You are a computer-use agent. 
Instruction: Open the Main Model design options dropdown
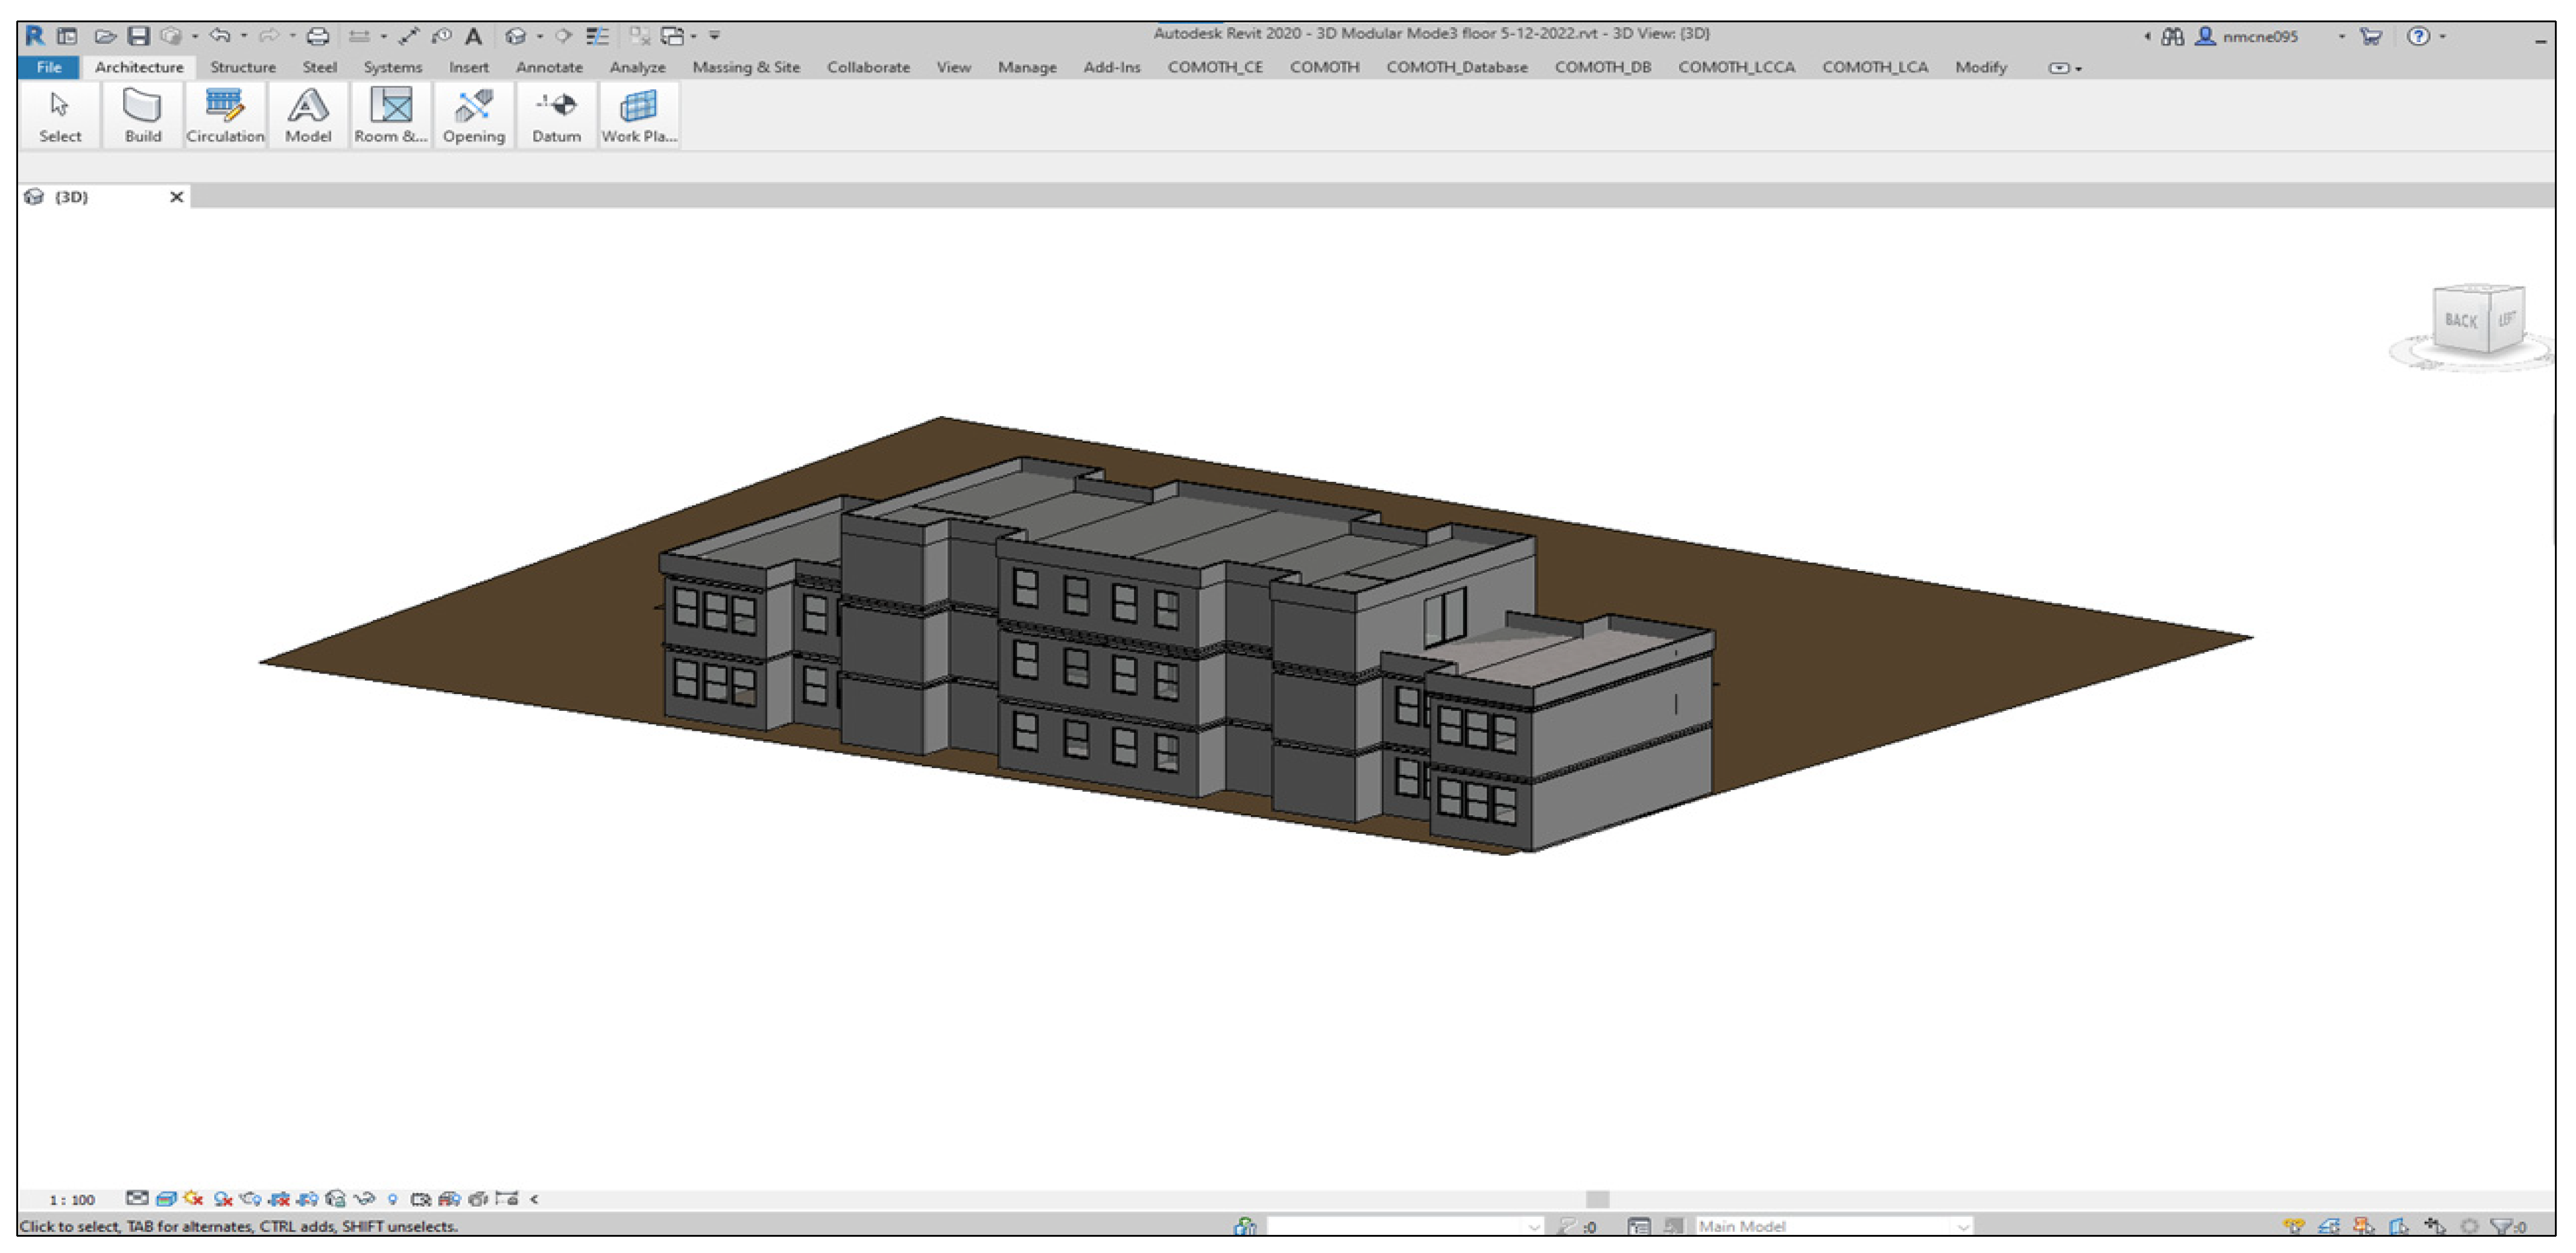pyautogui.click(x=1963, y=1226)
